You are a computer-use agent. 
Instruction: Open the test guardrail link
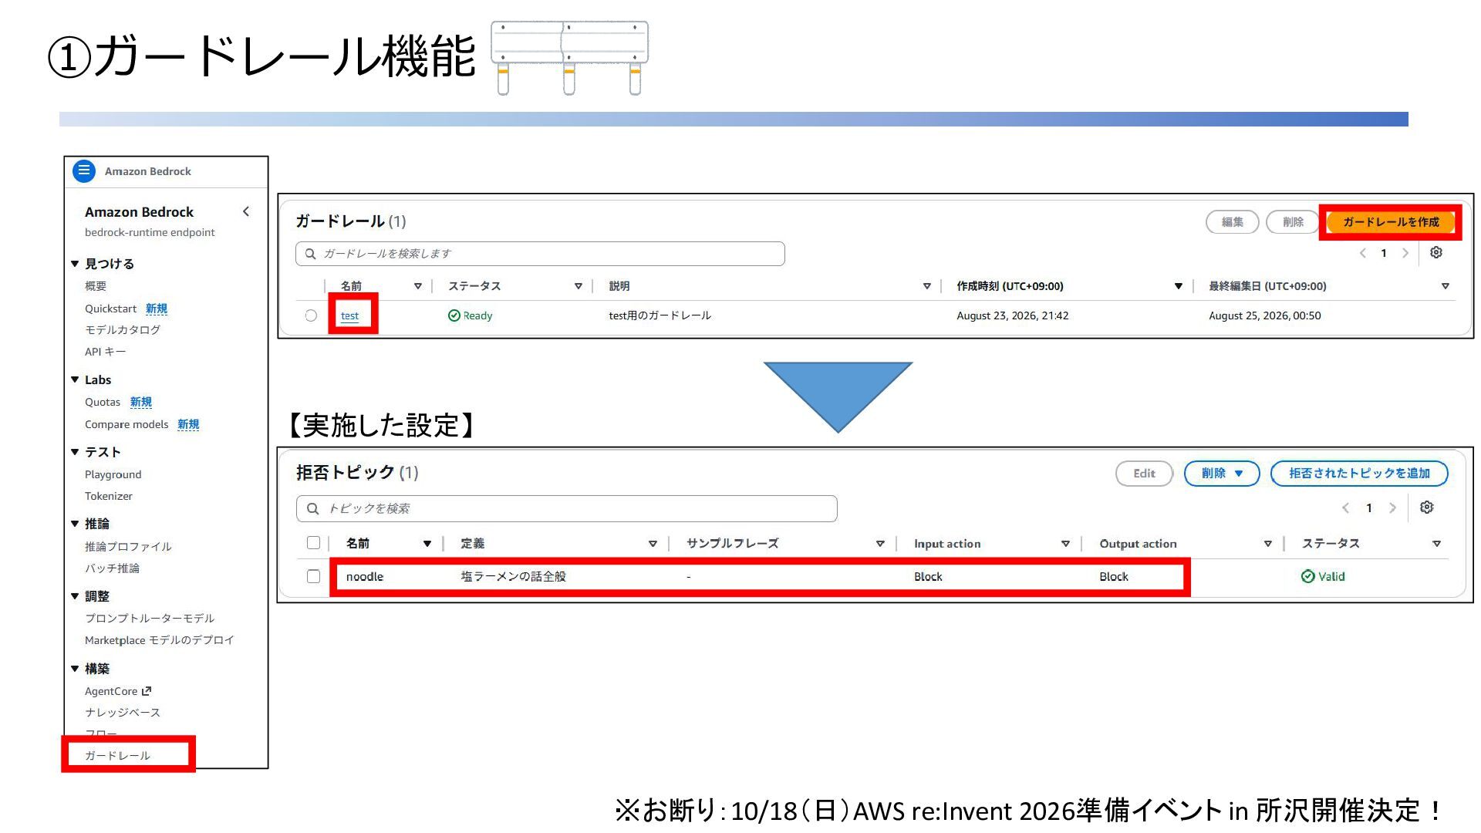349,315
